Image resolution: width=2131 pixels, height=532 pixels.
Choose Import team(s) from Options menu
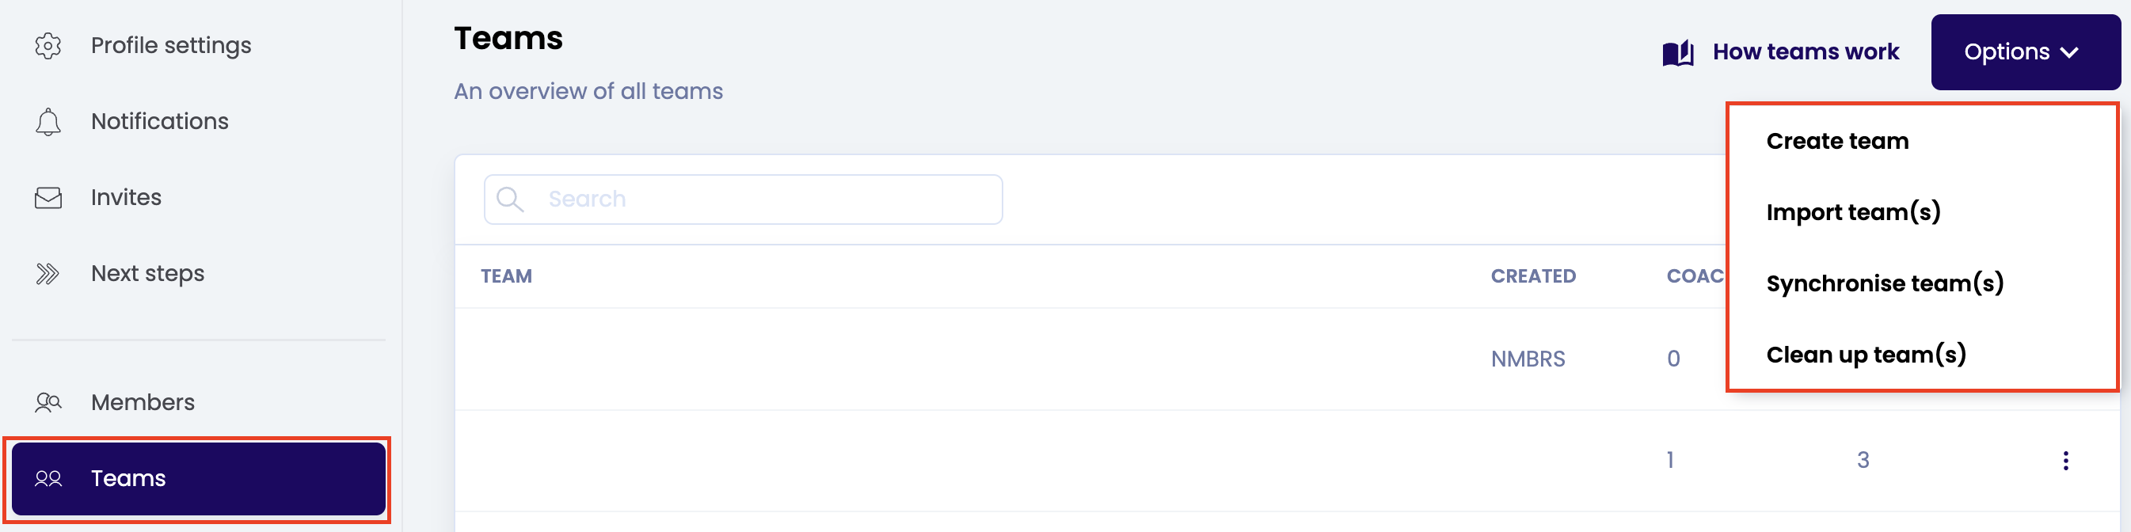coord(1853,213)
